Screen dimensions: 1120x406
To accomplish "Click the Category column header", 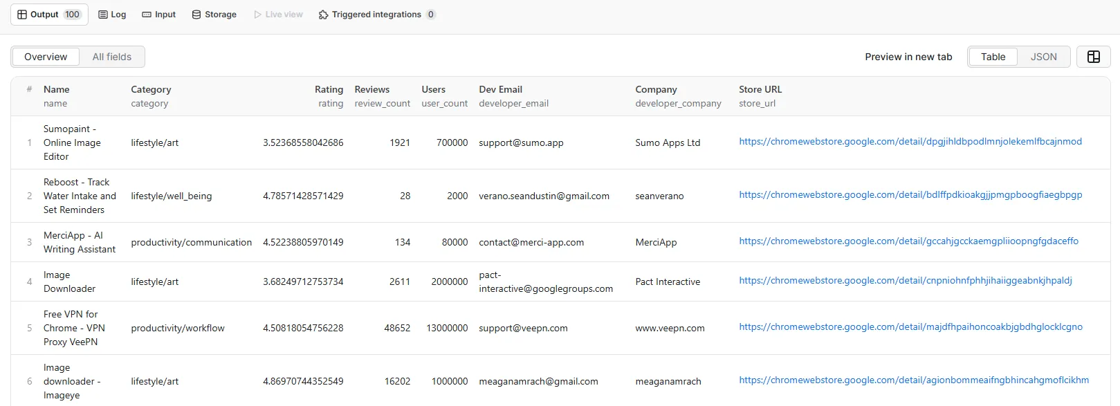I will (151, 89).
